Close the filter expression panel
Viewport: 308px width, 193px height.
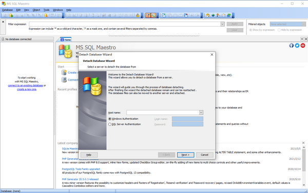pos(3,22)
